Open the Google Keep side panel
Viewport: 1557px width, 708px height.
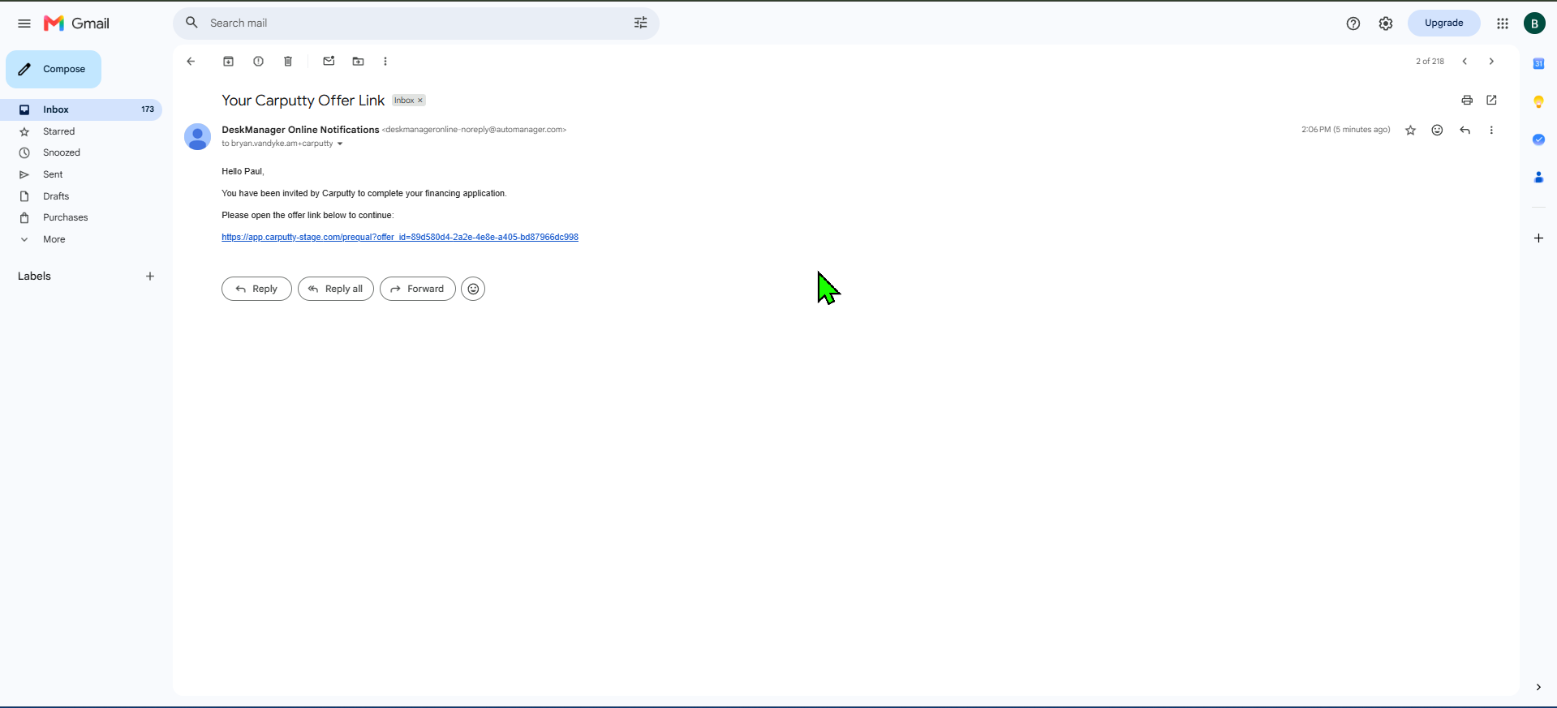1538,102
